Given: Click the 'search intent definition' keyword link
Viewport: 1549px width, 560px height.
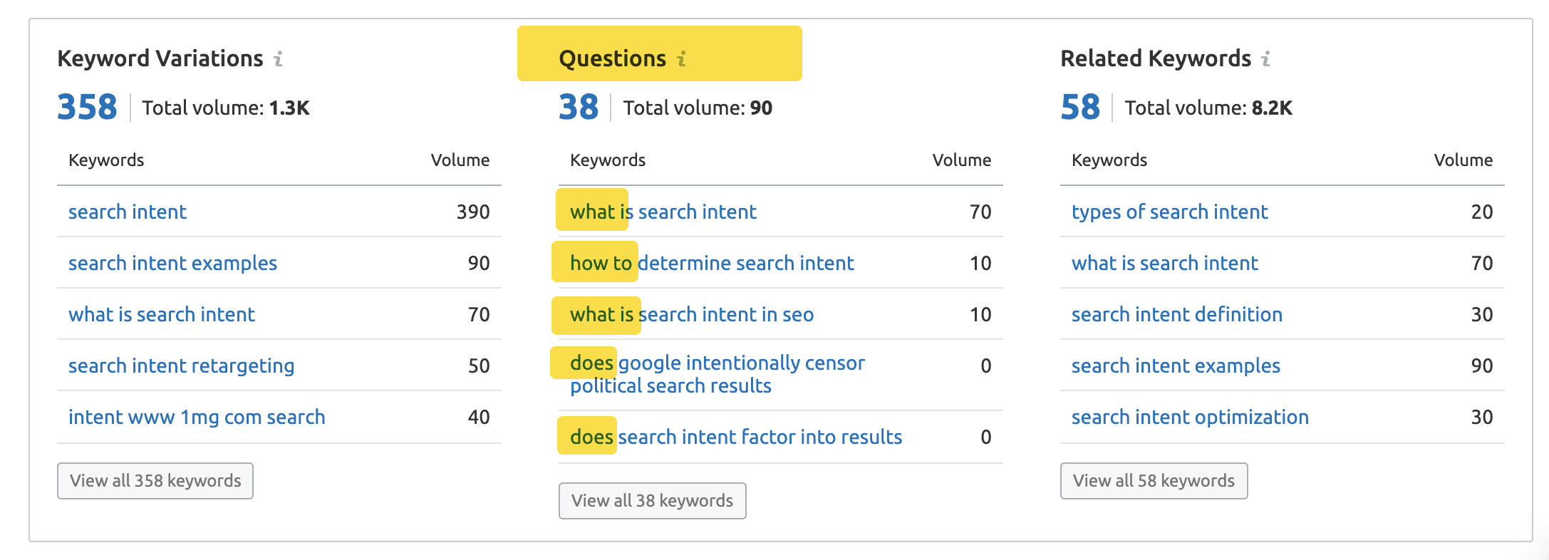Looking at the screenshot, I should tap(1176, 314).
